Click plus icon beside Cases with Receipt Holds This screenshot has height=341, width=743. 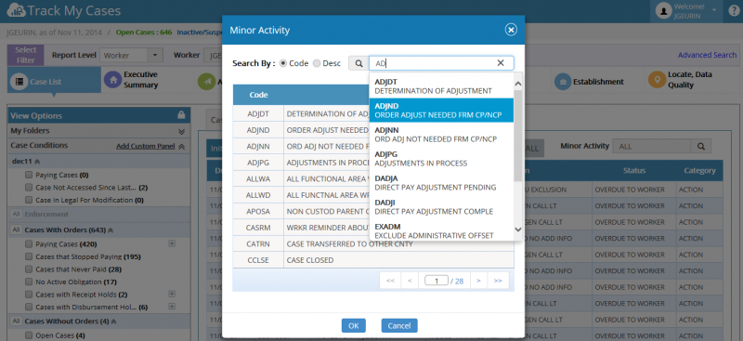tap(172, 294)
